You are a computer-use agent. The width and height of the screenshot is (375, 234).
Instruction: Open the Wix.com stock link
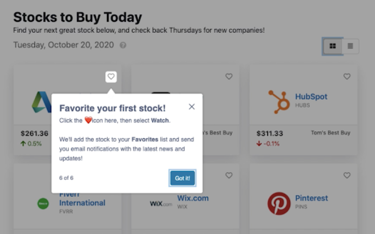tap(192, 198)
